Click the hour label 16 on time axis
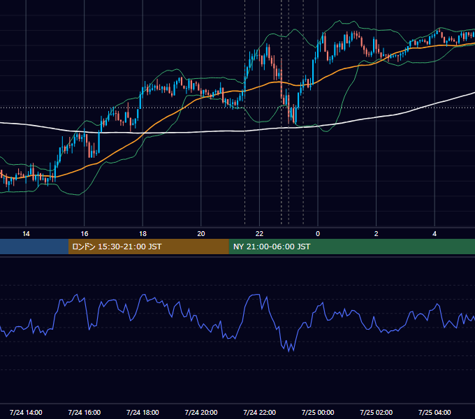Image resolution: width=475 pixels, height=419 pixels. pos(85,234)
